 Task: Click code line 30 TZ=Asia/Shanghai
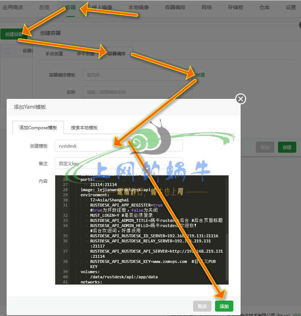[109, 200]
